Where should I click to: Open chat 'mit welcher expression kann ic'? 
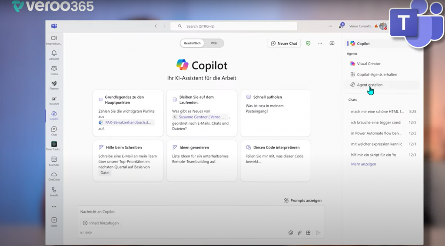(383, 144)
